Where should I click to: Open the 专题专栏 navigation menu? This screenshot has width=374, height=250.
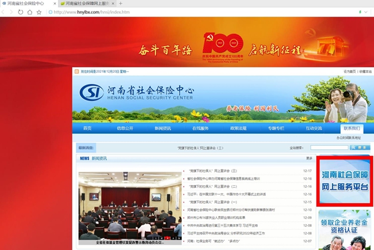(x=276, y=128)
